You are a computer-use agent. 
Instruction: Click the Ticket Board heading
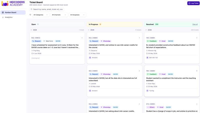(36, 2)
